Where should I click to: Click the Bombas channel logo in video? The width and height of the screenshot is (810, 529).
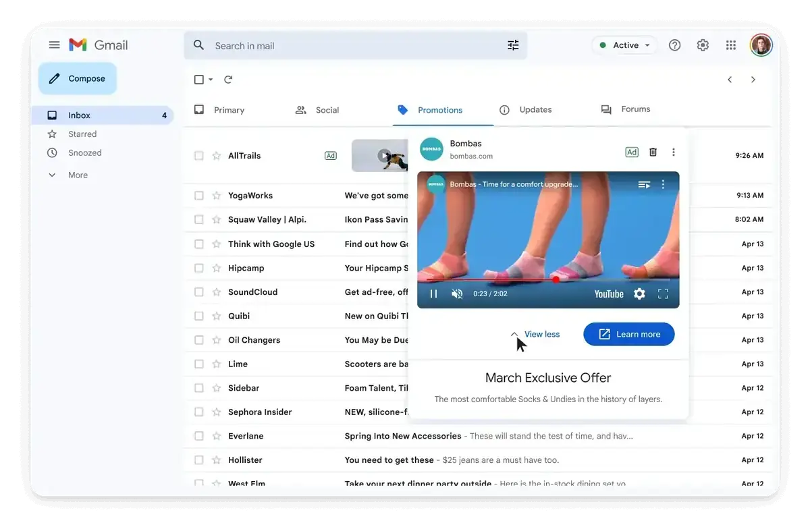(436, 184)
